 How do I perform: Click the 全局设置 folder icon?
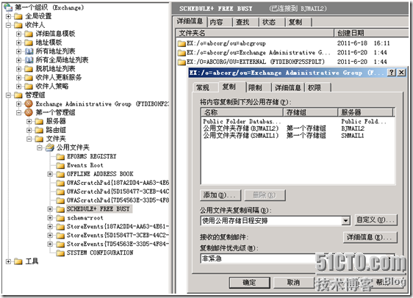(18, 17)
